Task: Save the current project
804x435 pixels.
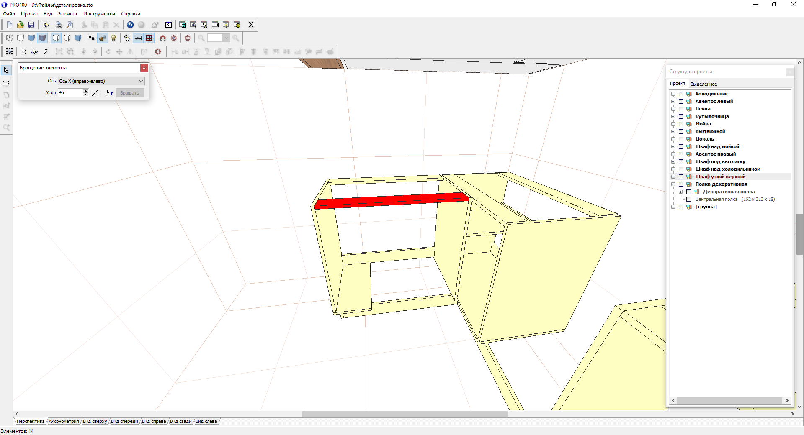Action: pyautogui.click(x=31, y=25)
